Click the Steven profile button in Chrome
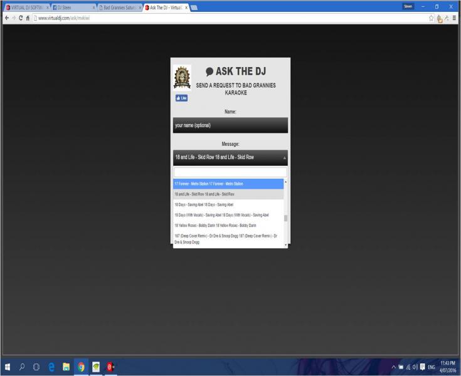 click(x=408, y=6)
